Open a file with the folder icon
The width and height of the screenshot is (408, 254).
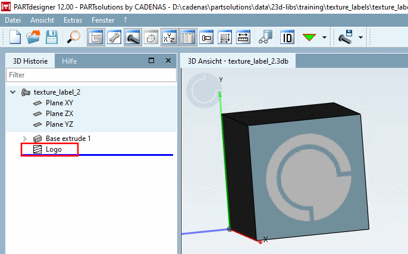click(x=33, y=37)
